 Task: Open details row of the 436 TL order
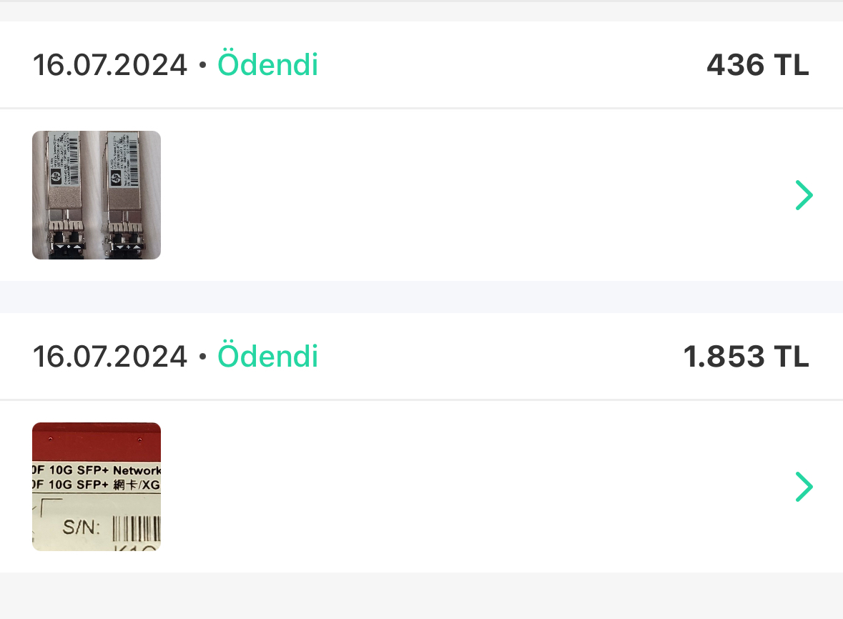point(422,195)
